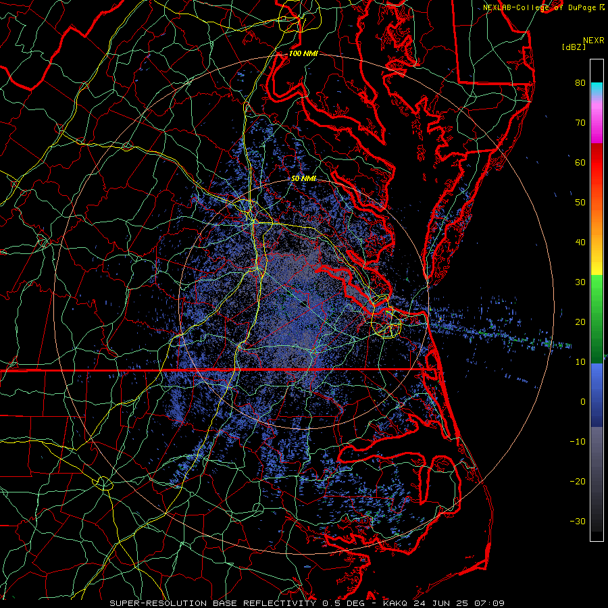Click the -20 dBZ scale value
Screen dimensions: 608x608
pyautogui.click(x=578, y=482)
